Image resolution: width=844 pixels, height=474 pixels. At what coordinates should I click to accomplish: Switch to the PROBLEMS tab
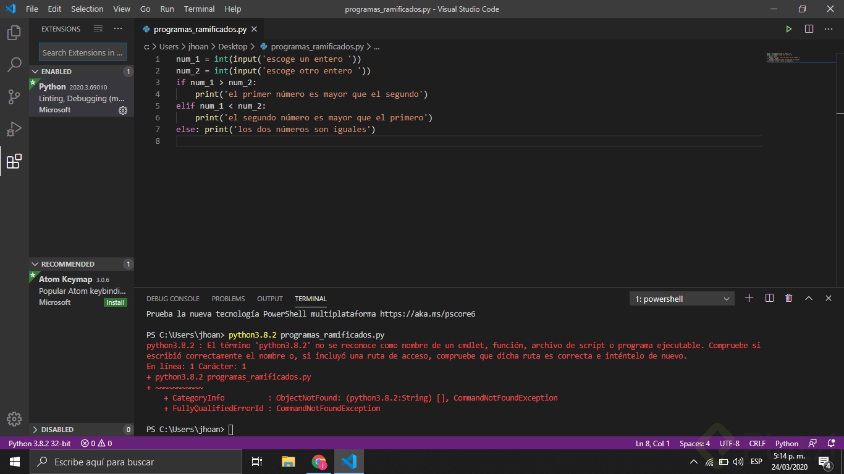228,299
